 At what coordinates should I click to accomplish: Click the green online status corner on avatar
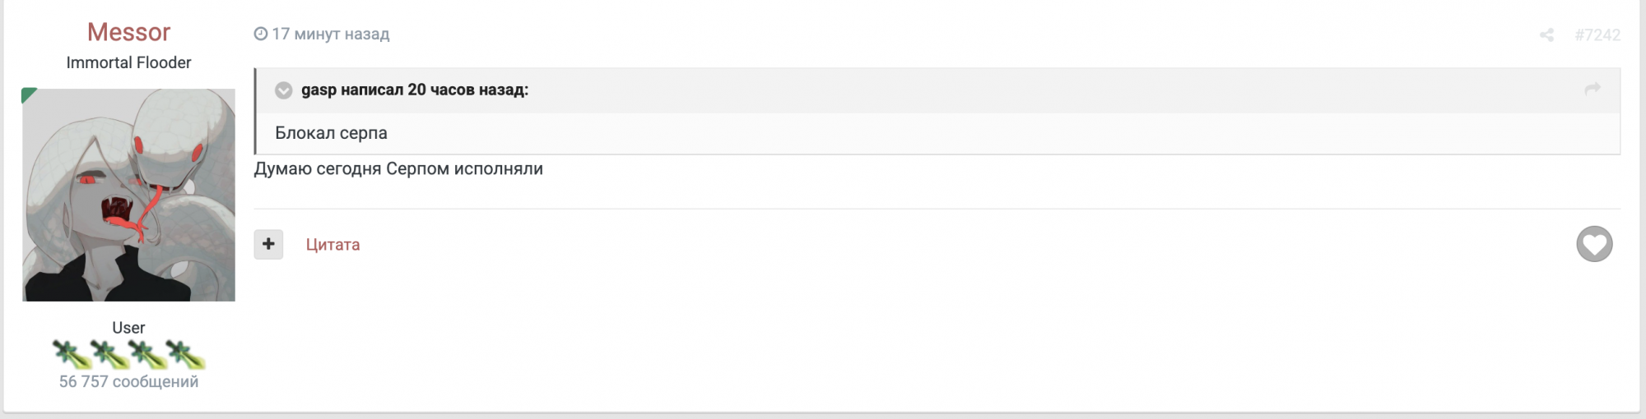tap(28, 95)
